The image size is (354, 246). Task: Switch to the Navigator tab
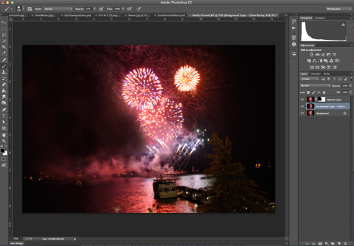click(320, 18)
